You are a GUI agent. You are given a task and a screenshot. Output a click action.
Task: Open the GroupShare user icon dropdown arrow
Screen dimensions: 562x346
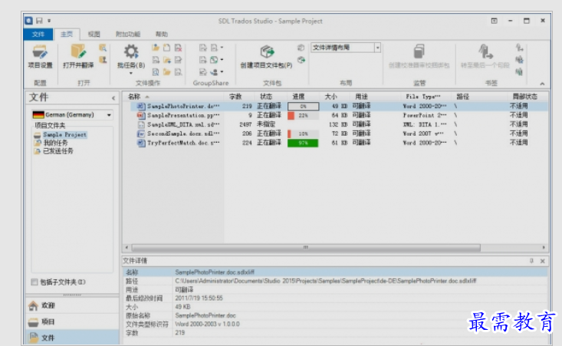click(x=222, y=71)
